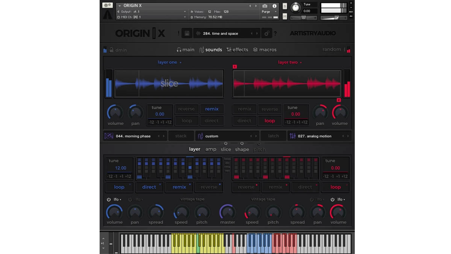This screenshot has width=451, height=254.
Task: Select previous preset arrow beside time and space
Action: 252,33
